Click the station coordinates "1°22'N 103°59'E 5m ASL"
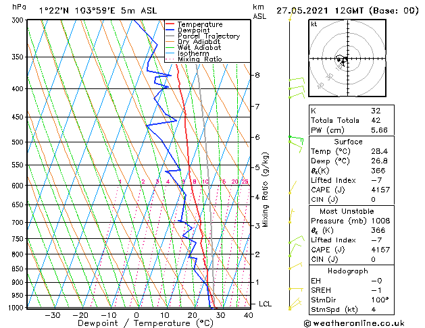 pos(98,11)
